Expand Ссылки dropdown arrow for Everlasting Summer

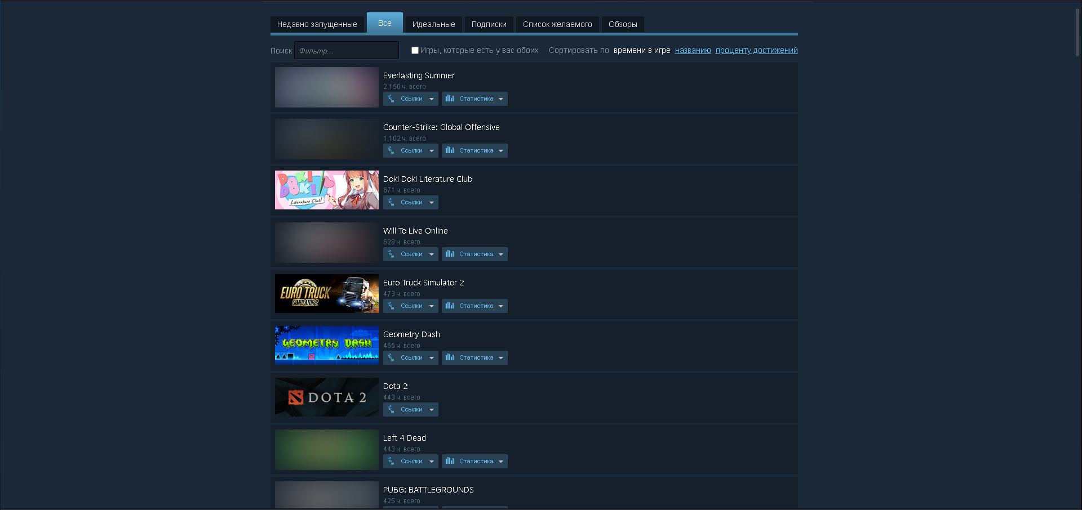432,99
